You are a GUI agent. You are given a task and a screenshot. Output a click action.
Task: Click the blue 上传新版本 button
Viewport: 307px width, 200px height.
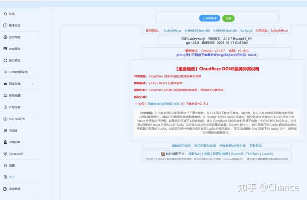coord(209,18)
